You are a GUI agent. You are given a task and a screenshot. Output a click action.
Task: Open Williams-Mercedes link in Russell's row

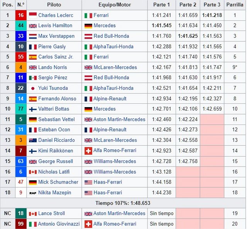115,161
